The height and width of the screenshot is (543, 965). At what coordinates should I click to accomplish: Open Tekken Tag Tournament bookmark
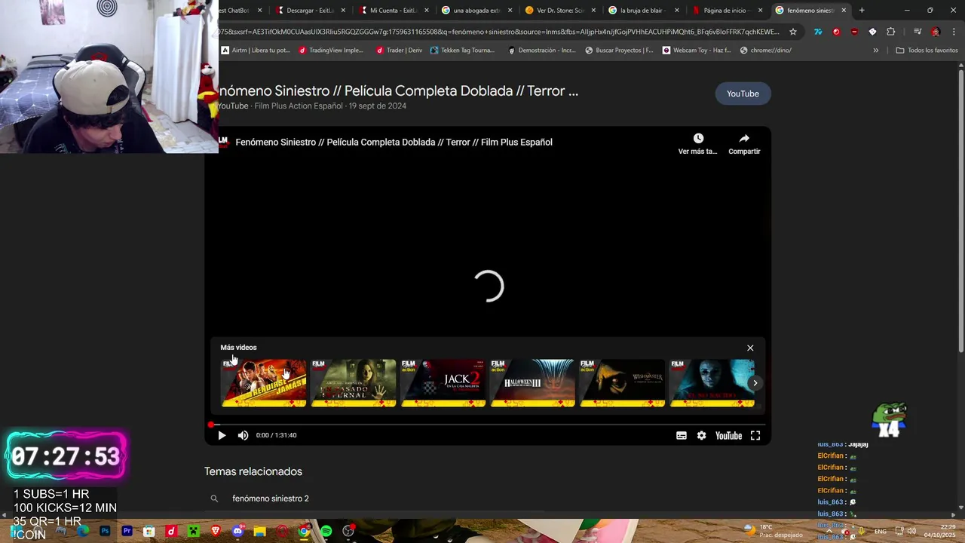pos(462,51)
